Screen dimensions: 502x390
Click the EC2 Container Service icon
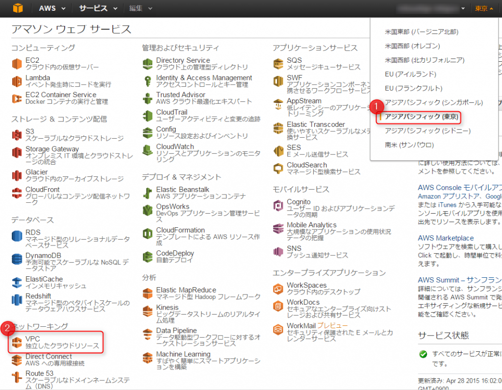click(17, 98)
